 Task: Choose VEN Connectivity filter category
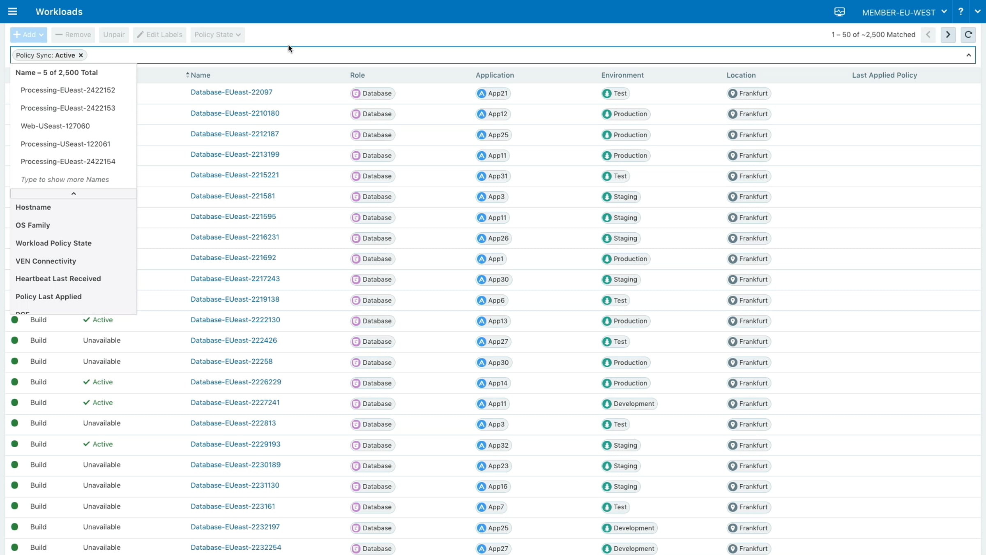(46, 261)
